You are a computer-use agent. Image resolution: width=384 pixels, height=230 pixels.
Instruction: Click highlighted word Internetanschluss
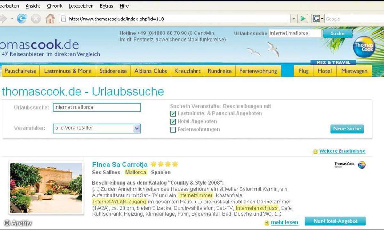click(257, 208)
